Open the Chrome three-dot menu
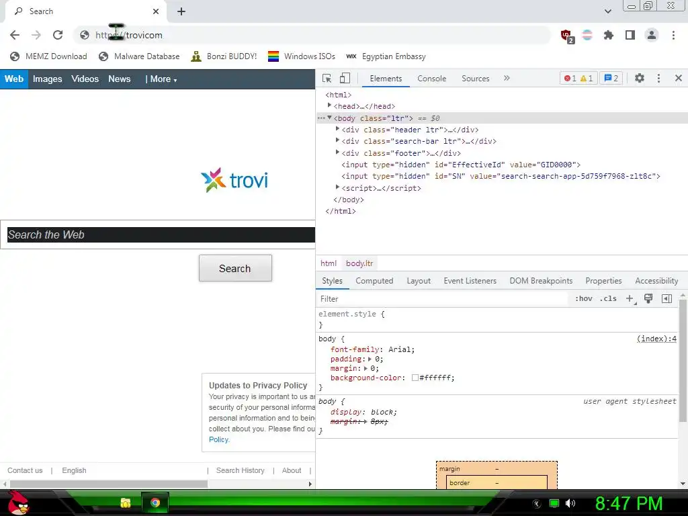This screenshot has height=516, width=688. pos(673,35)
